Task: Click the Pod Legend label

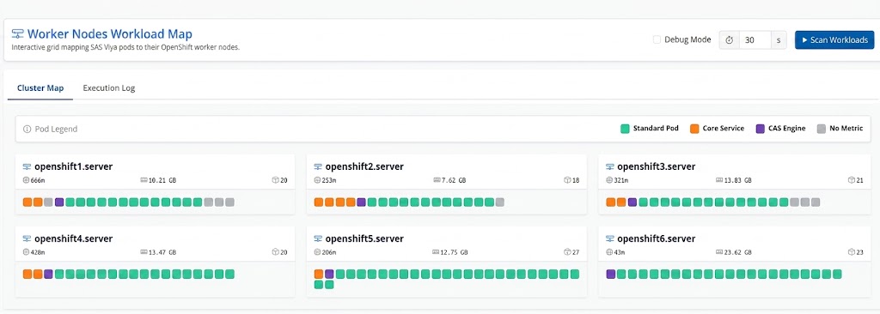Action: point(56,129)
